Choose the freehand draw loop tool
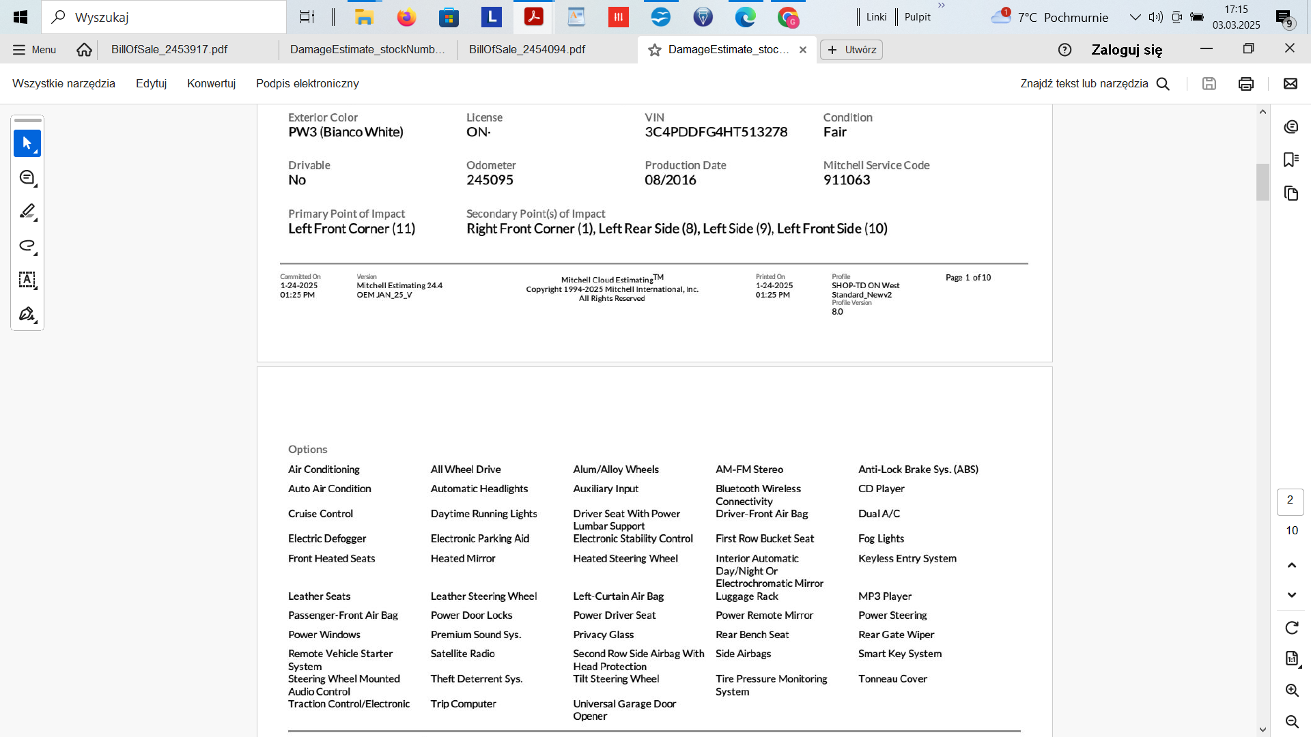 pos(27,246)
